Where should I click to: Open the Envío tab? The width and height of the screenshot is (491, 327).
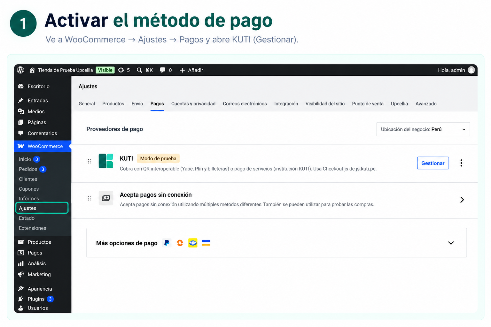point(137,103)
